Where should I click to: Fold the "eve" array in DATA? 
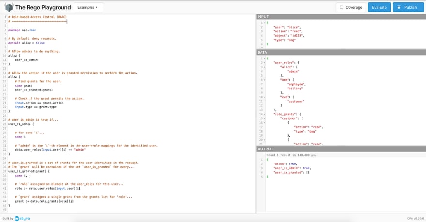pyautogui.click(x=265, y=97)
